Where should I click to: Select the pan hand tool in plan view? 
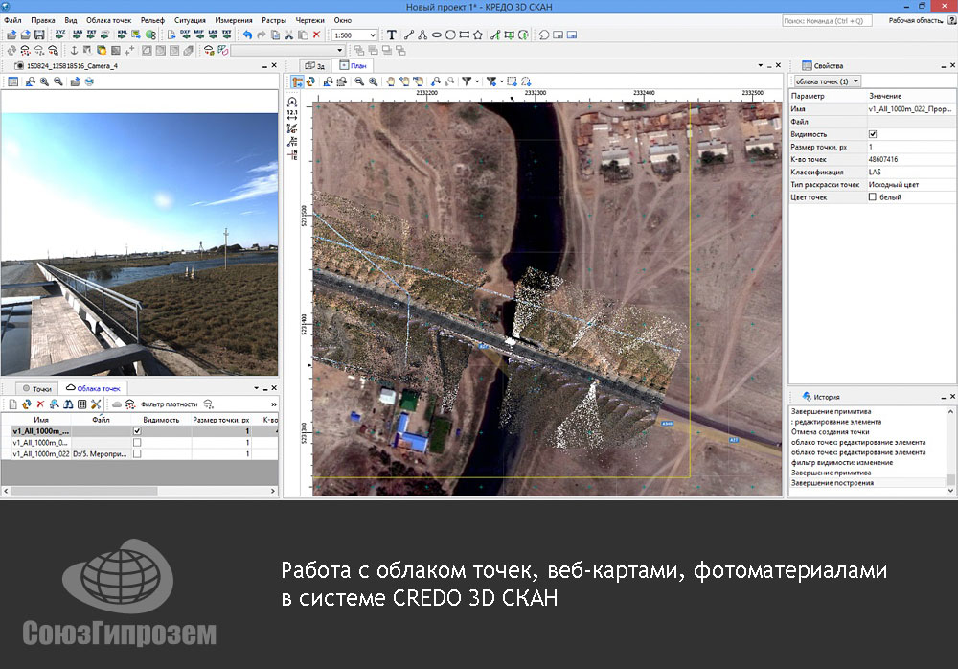click(x=391, y=81)
